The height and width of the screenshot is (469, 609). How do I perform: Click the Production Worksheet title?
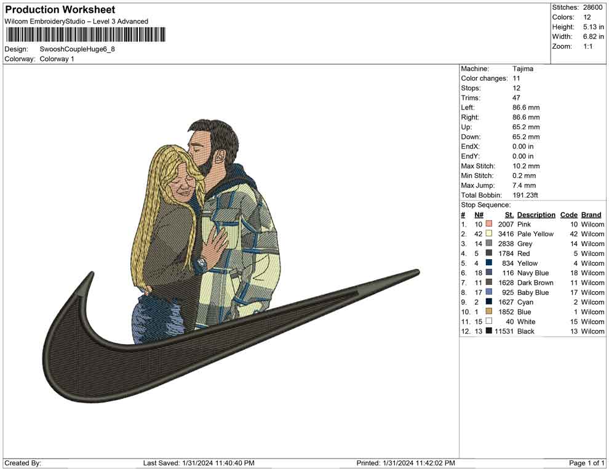pos(60,10)
